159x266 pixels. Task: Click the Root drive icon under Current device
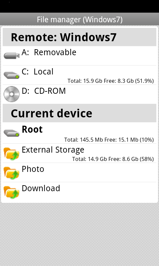point(12,133)
